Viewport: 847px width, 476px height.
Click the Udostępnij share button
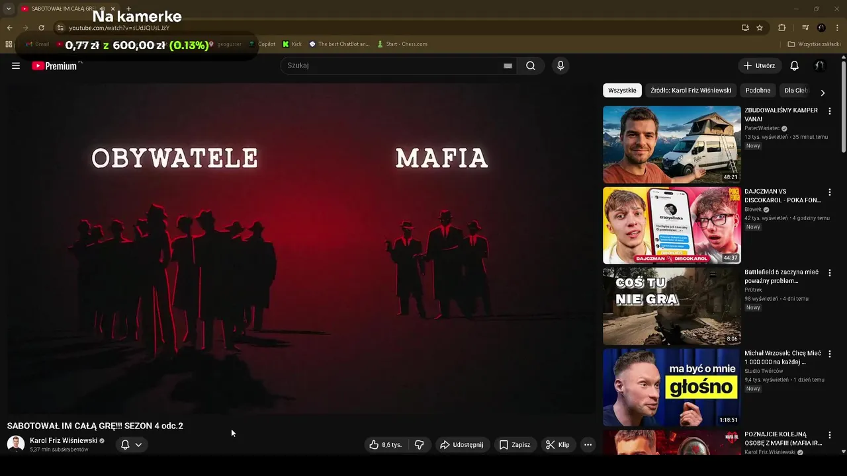462,445
